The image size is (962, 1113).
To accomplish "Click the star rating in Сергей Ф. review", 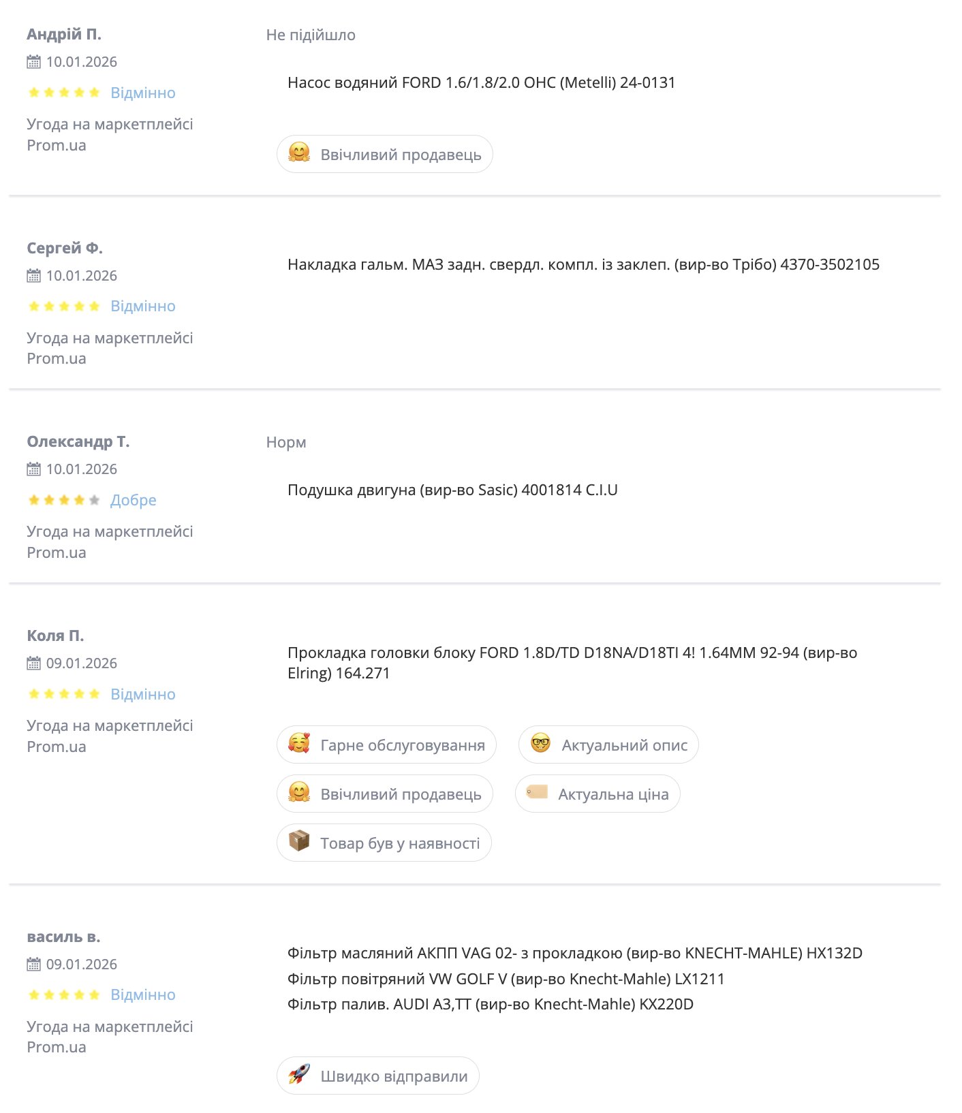I will click(64, 307).
